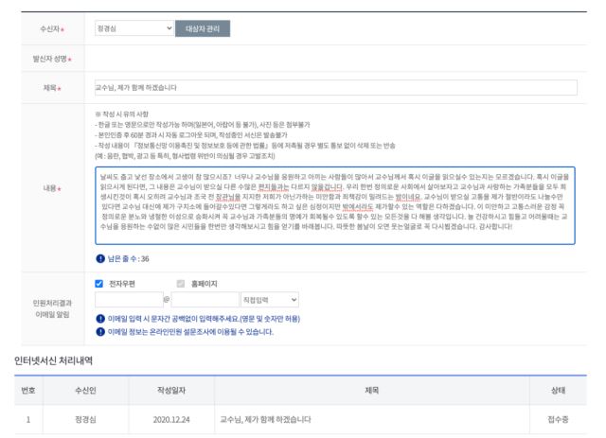Click info icon beside 온라인민원 설문조사 notice
Viewport: 606px width, 438px height.
tap(100, 332)
